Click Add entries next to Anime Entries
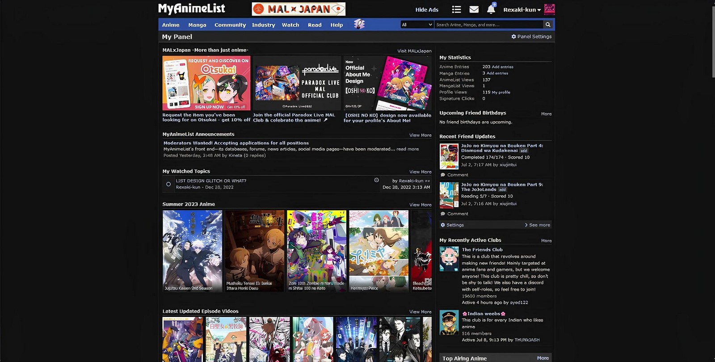 pyautogui.click(x=502, y=67)
